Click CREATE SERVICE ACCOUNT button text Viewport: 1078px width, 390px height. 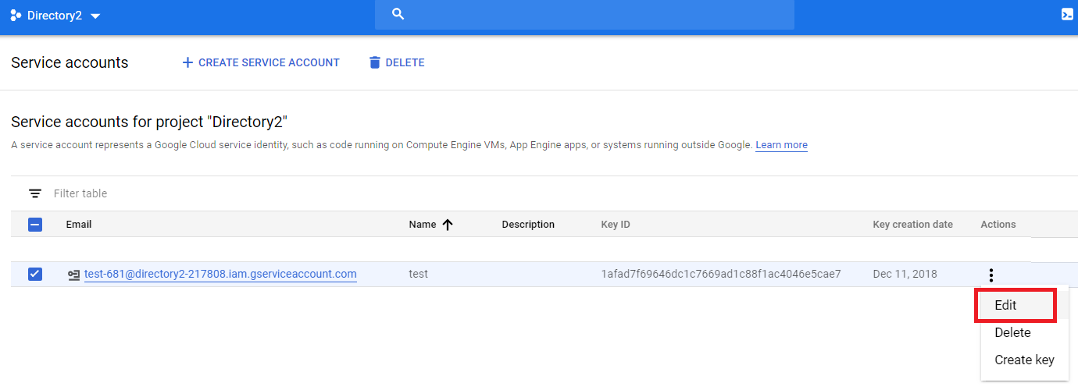[x=269, y=62]
